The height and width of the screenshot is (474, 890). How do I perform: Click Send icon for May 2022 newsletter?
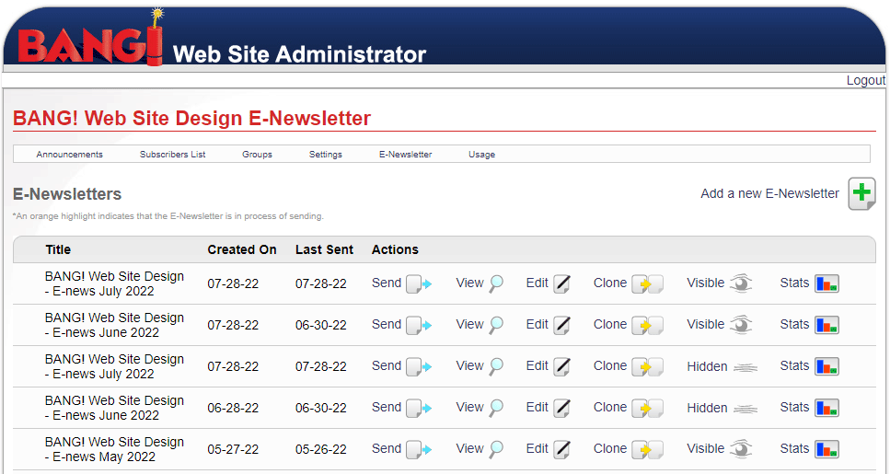coord(419,449)
